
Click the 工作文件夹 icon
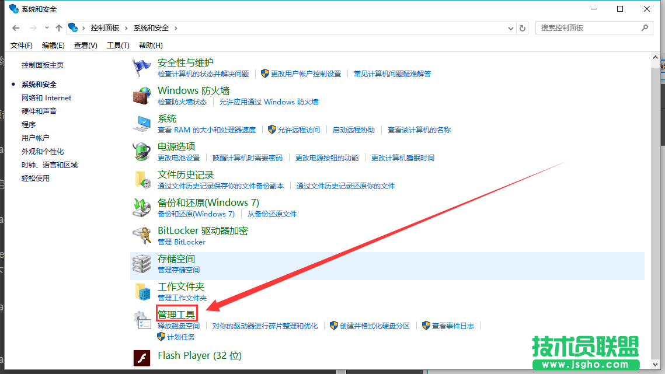coord(142,291)
